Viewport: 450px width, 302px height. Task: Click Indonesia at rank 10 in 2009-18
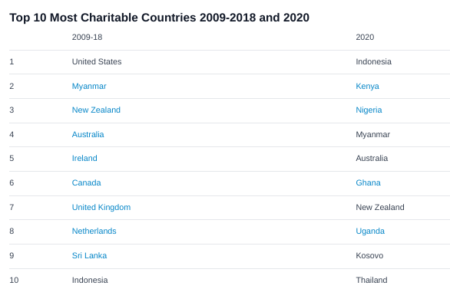90,280
